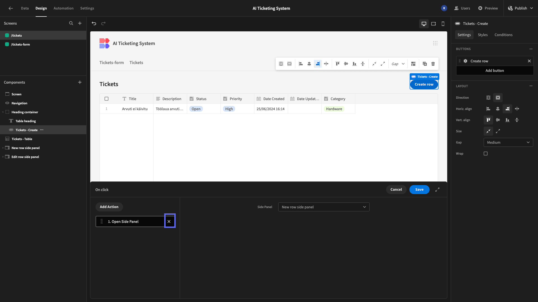The width and height of the screenshot is (538, 302).
Task: Open the Styles tab
Action: pyautogui.click(x=483, y=35)
